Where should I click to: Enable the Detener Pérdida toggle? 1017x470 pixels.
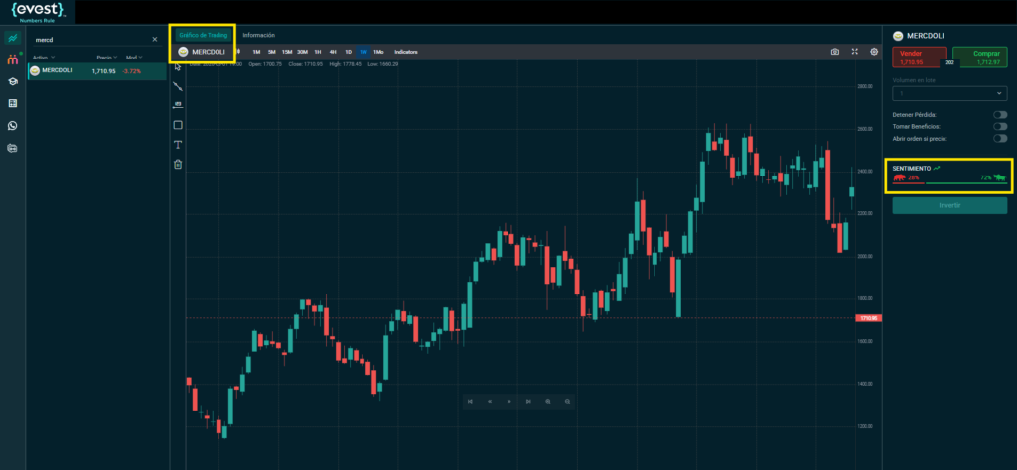click(999, 115)
